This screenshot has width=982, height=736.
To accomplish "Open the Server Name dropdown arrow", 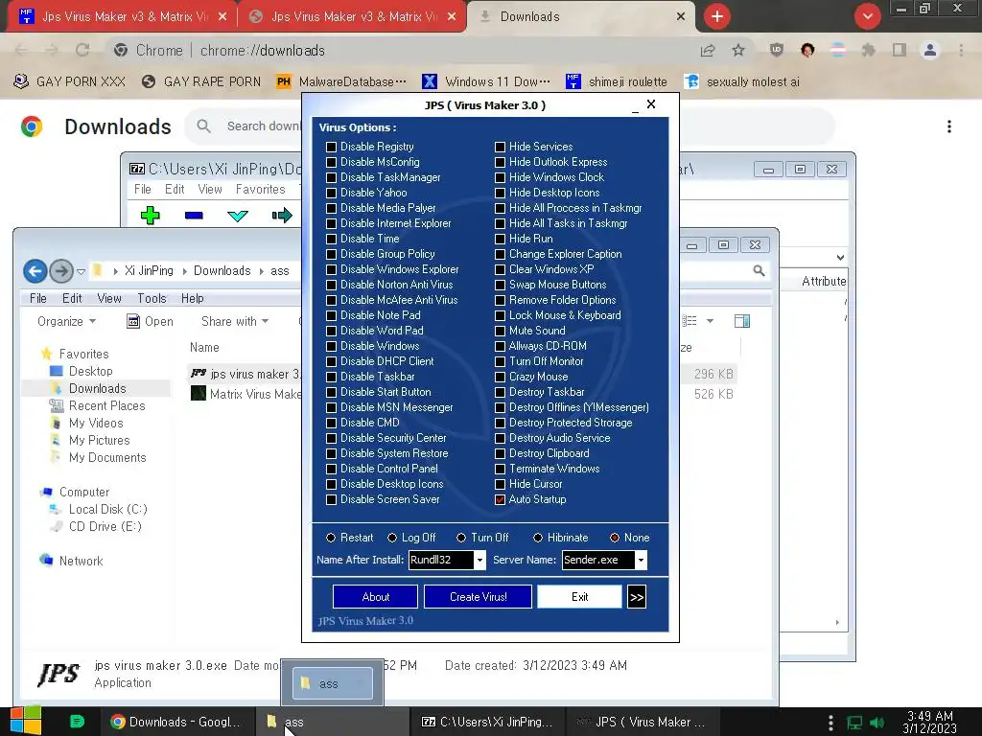I will (x=641, y=560).
